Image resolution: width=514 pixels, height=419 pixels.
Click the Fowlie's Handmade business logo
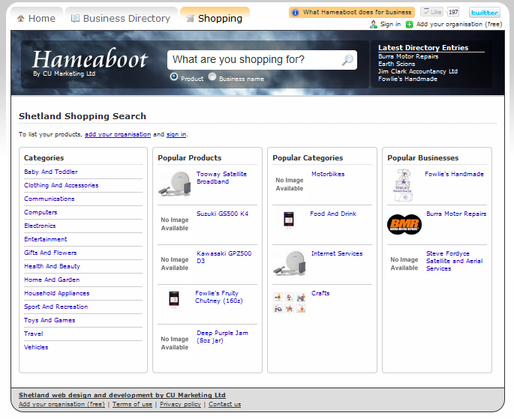[404, 185]
